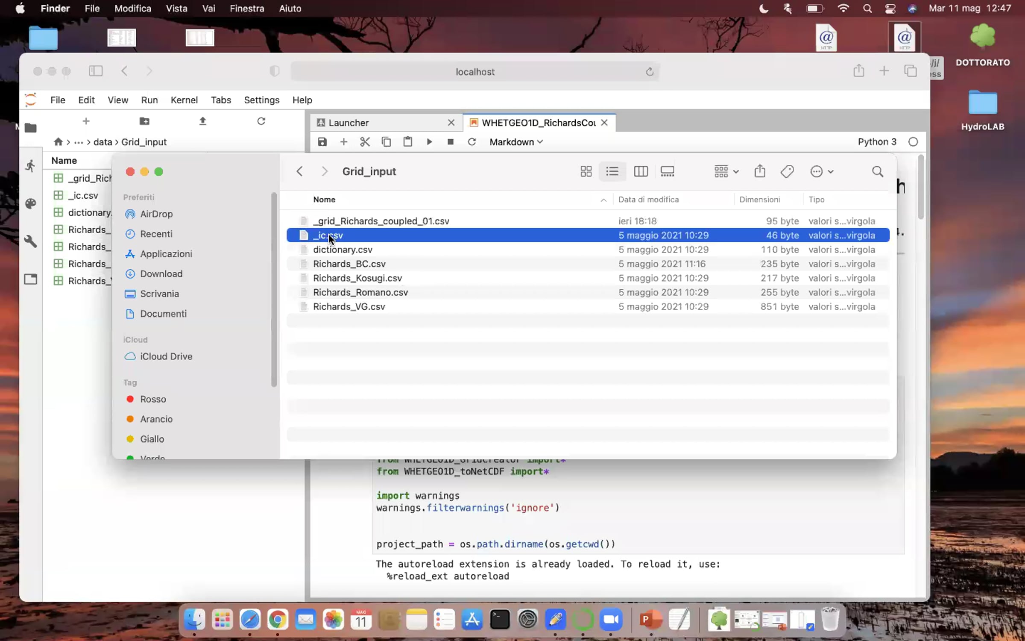1025x641 pixels.
Task: Insert a cell below with plus icon
Action: [343, 142]
